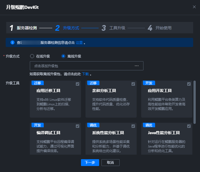Toggle checkbox on 应用开发工具 card
The width and height of the screenshot is (200, 172).
tap(189, 84)
